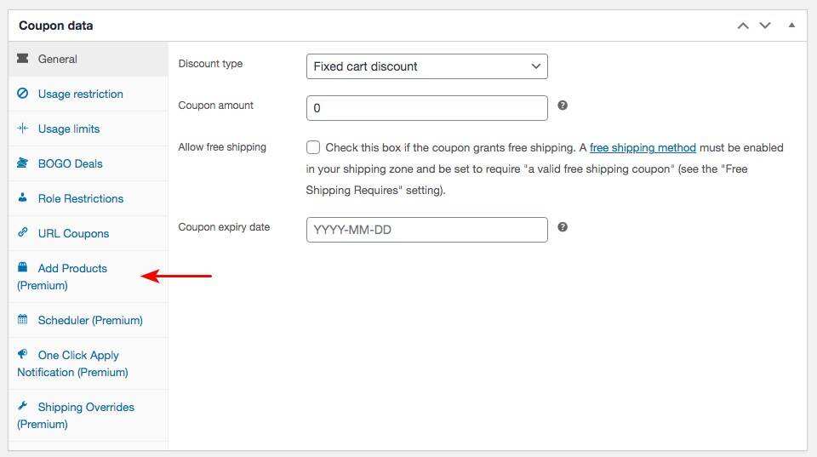Click the Scheduler calendar icon
817x457 pixels.
[23, 320]
